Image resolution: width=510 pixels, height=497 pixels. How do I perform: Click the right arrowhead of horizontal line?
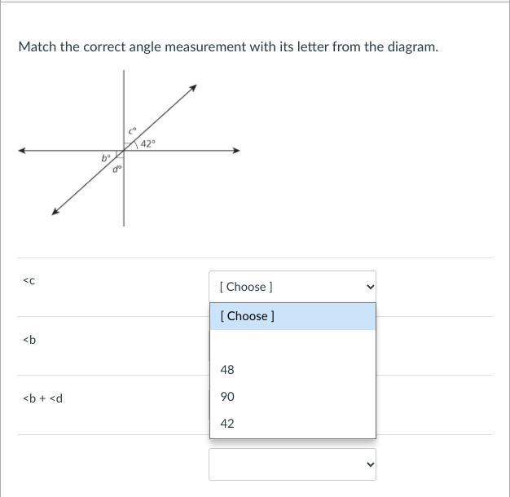click(236, 151)
